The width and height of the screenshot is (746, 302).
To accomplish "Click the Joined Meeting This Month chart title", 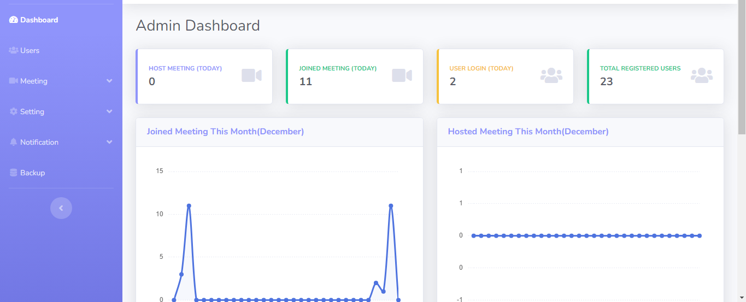I will 225,132.
